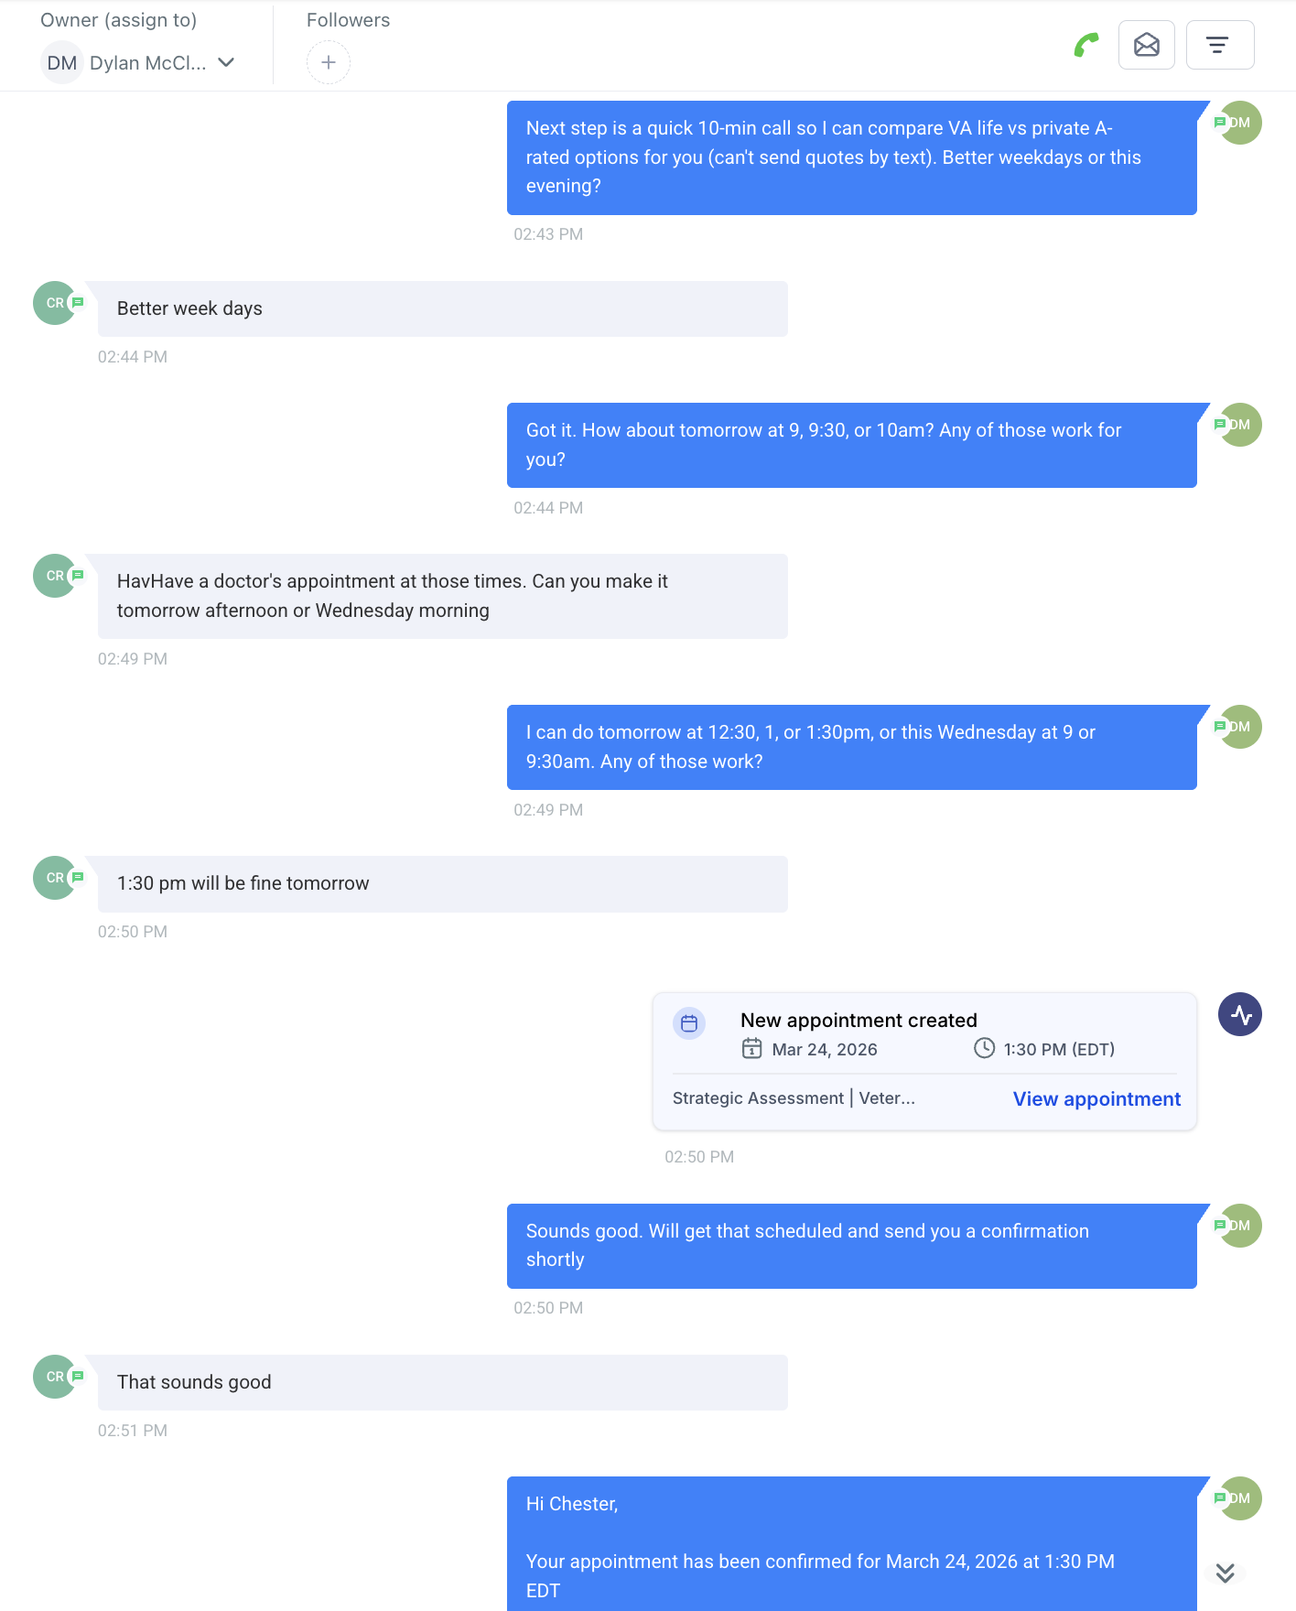
Task: Click the activity pulse icon beside appointment card
Action: (x=1240, y=1014)
